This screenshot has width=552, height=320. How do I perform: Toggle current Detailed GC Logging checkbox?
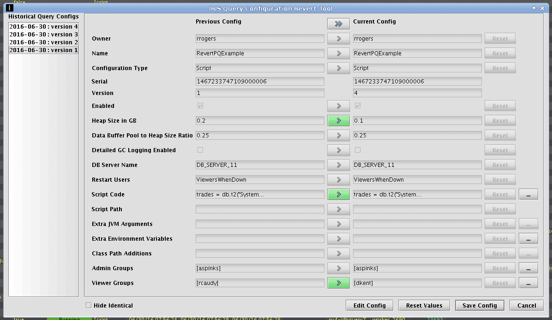pos(358,150)
